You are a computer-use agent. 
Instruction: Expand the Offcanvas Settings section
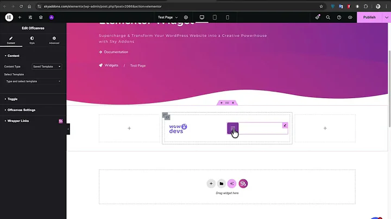coord(20,110)
